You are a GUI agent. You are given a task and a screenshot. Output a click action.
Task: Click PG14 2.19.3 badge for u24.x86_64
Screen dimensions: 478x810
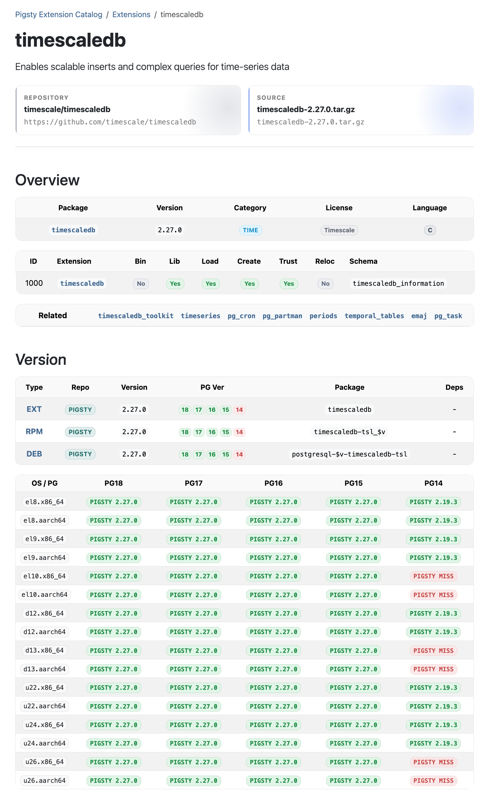pyautogui.click(x=433, y=725)
